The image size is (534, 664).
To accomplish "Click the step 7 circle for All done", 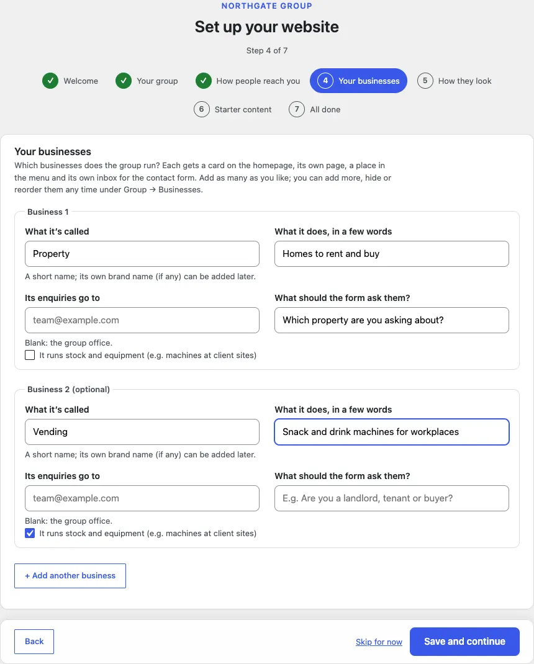I will click(x=297, y=109).
